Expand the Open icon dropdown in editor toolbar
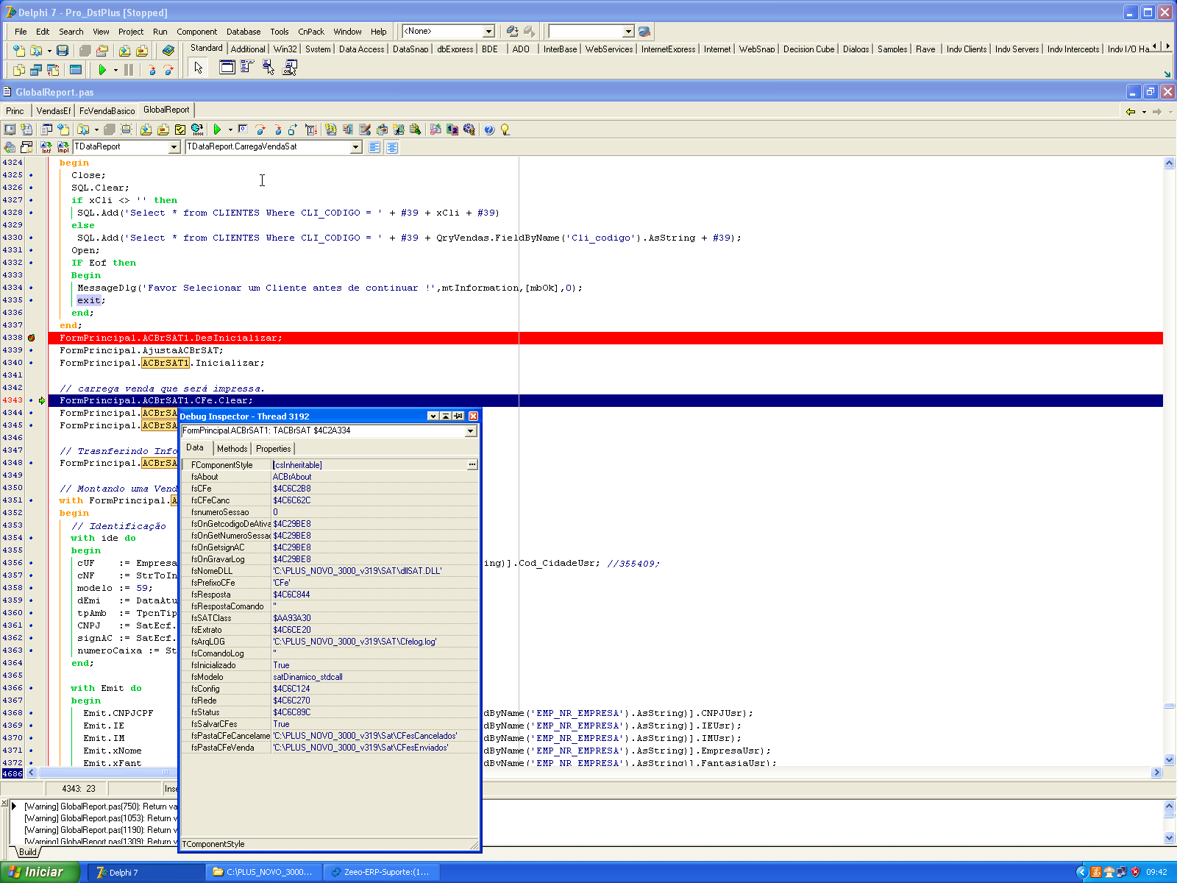1177x883 pixels. pos(96,130)
